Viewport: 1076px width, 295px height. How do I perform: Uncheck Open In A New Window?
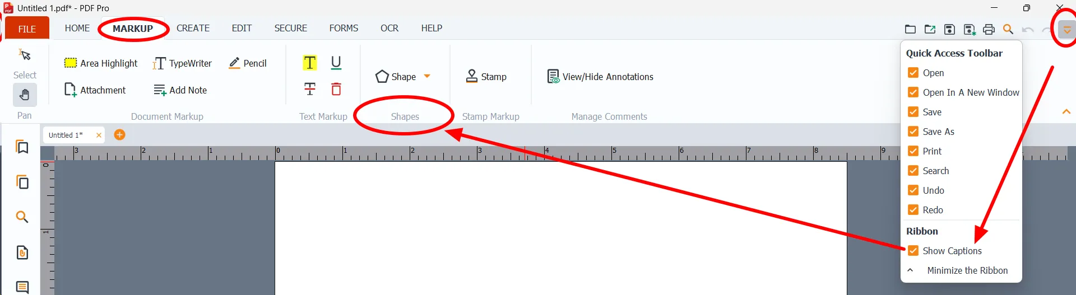pos(913,92)
